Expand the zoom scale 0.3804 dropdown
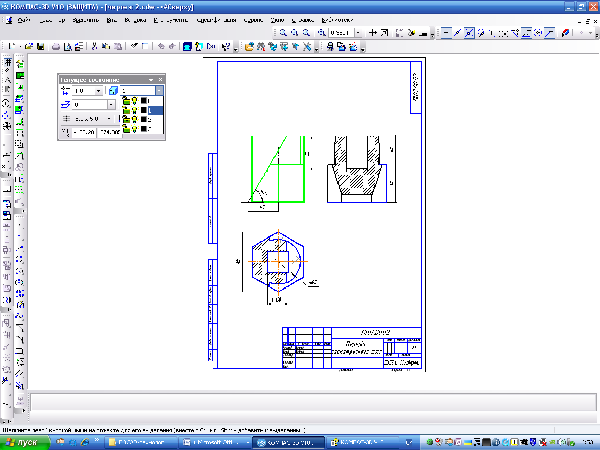 (358, 33)
